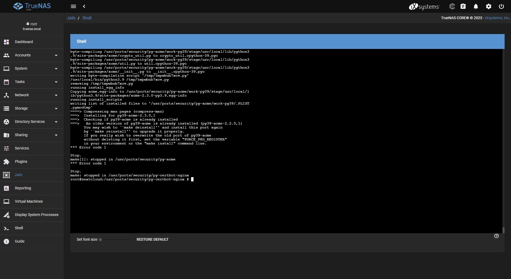Click the Dashboard sidebar icon
The height and width of the screenshot is (279, 511).
6,42
